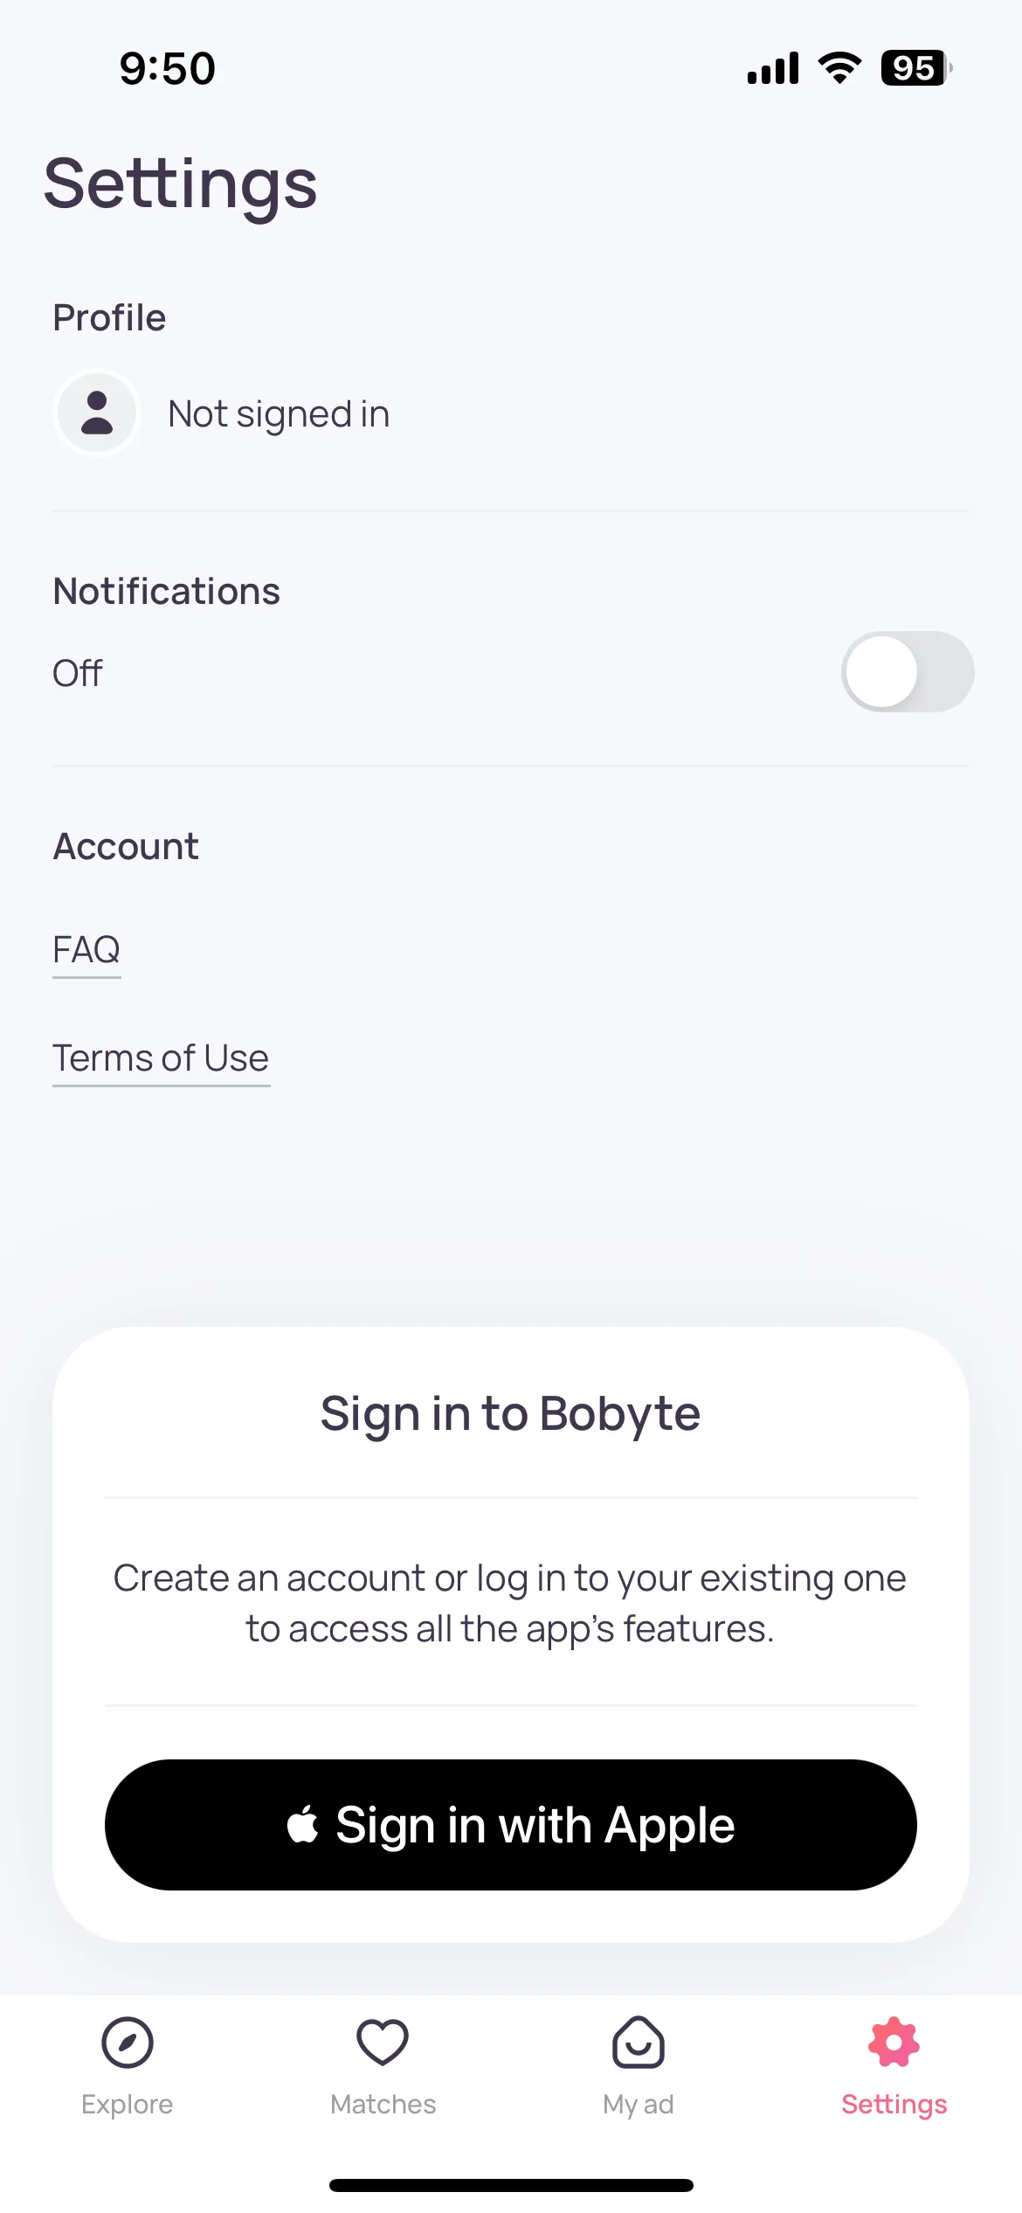
Task: Enable the Notifications toggle switch
Action: (908, 672)
